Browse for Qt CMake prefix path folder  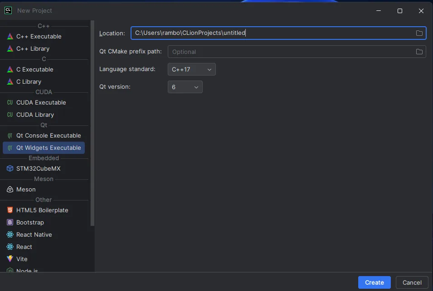pyautogui.click(x=419, y=52)
